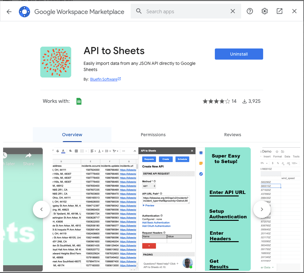Open the Format menu in Demo sheet

point(277,157)
